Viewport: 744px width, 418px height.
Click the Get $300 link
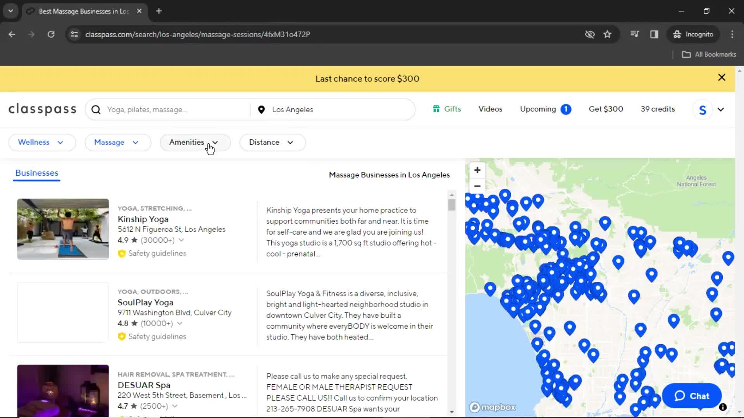coord(606,109)
